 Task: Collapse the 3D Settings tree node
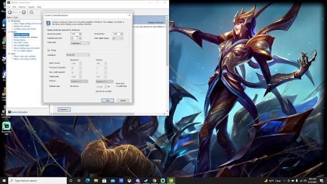(x=9, y=21)
